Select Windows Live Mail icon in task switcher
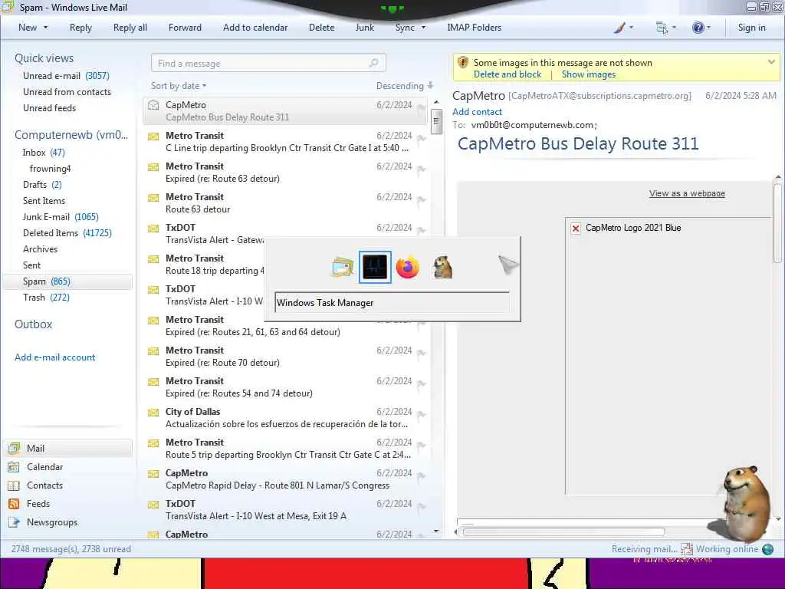 click(x=343, y=267)
